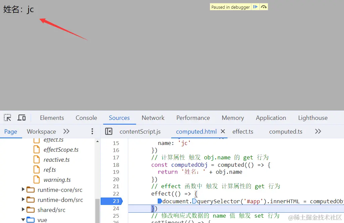Go to the Performance tab
This screenshot has height=223, width=344.
tap(193, 118)
